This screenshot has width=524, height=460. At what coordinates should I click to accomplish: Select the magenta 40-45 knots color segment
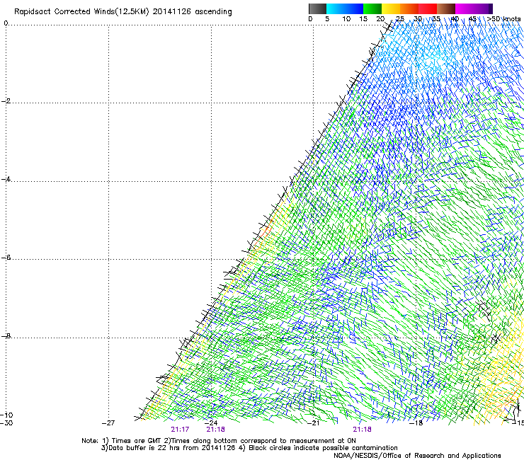click(465, 8)
